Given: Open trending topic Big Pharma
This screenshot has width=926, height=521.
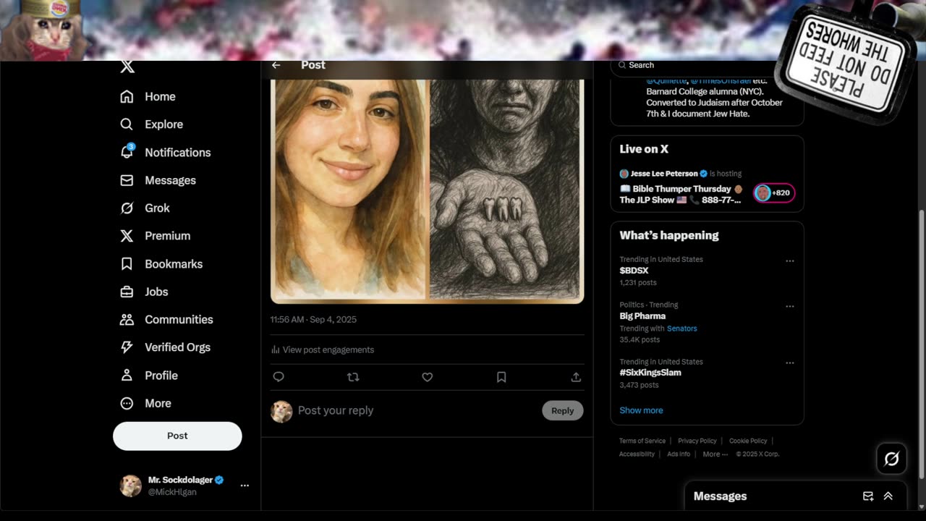Looking at the screenshot, I should (642, 316).
